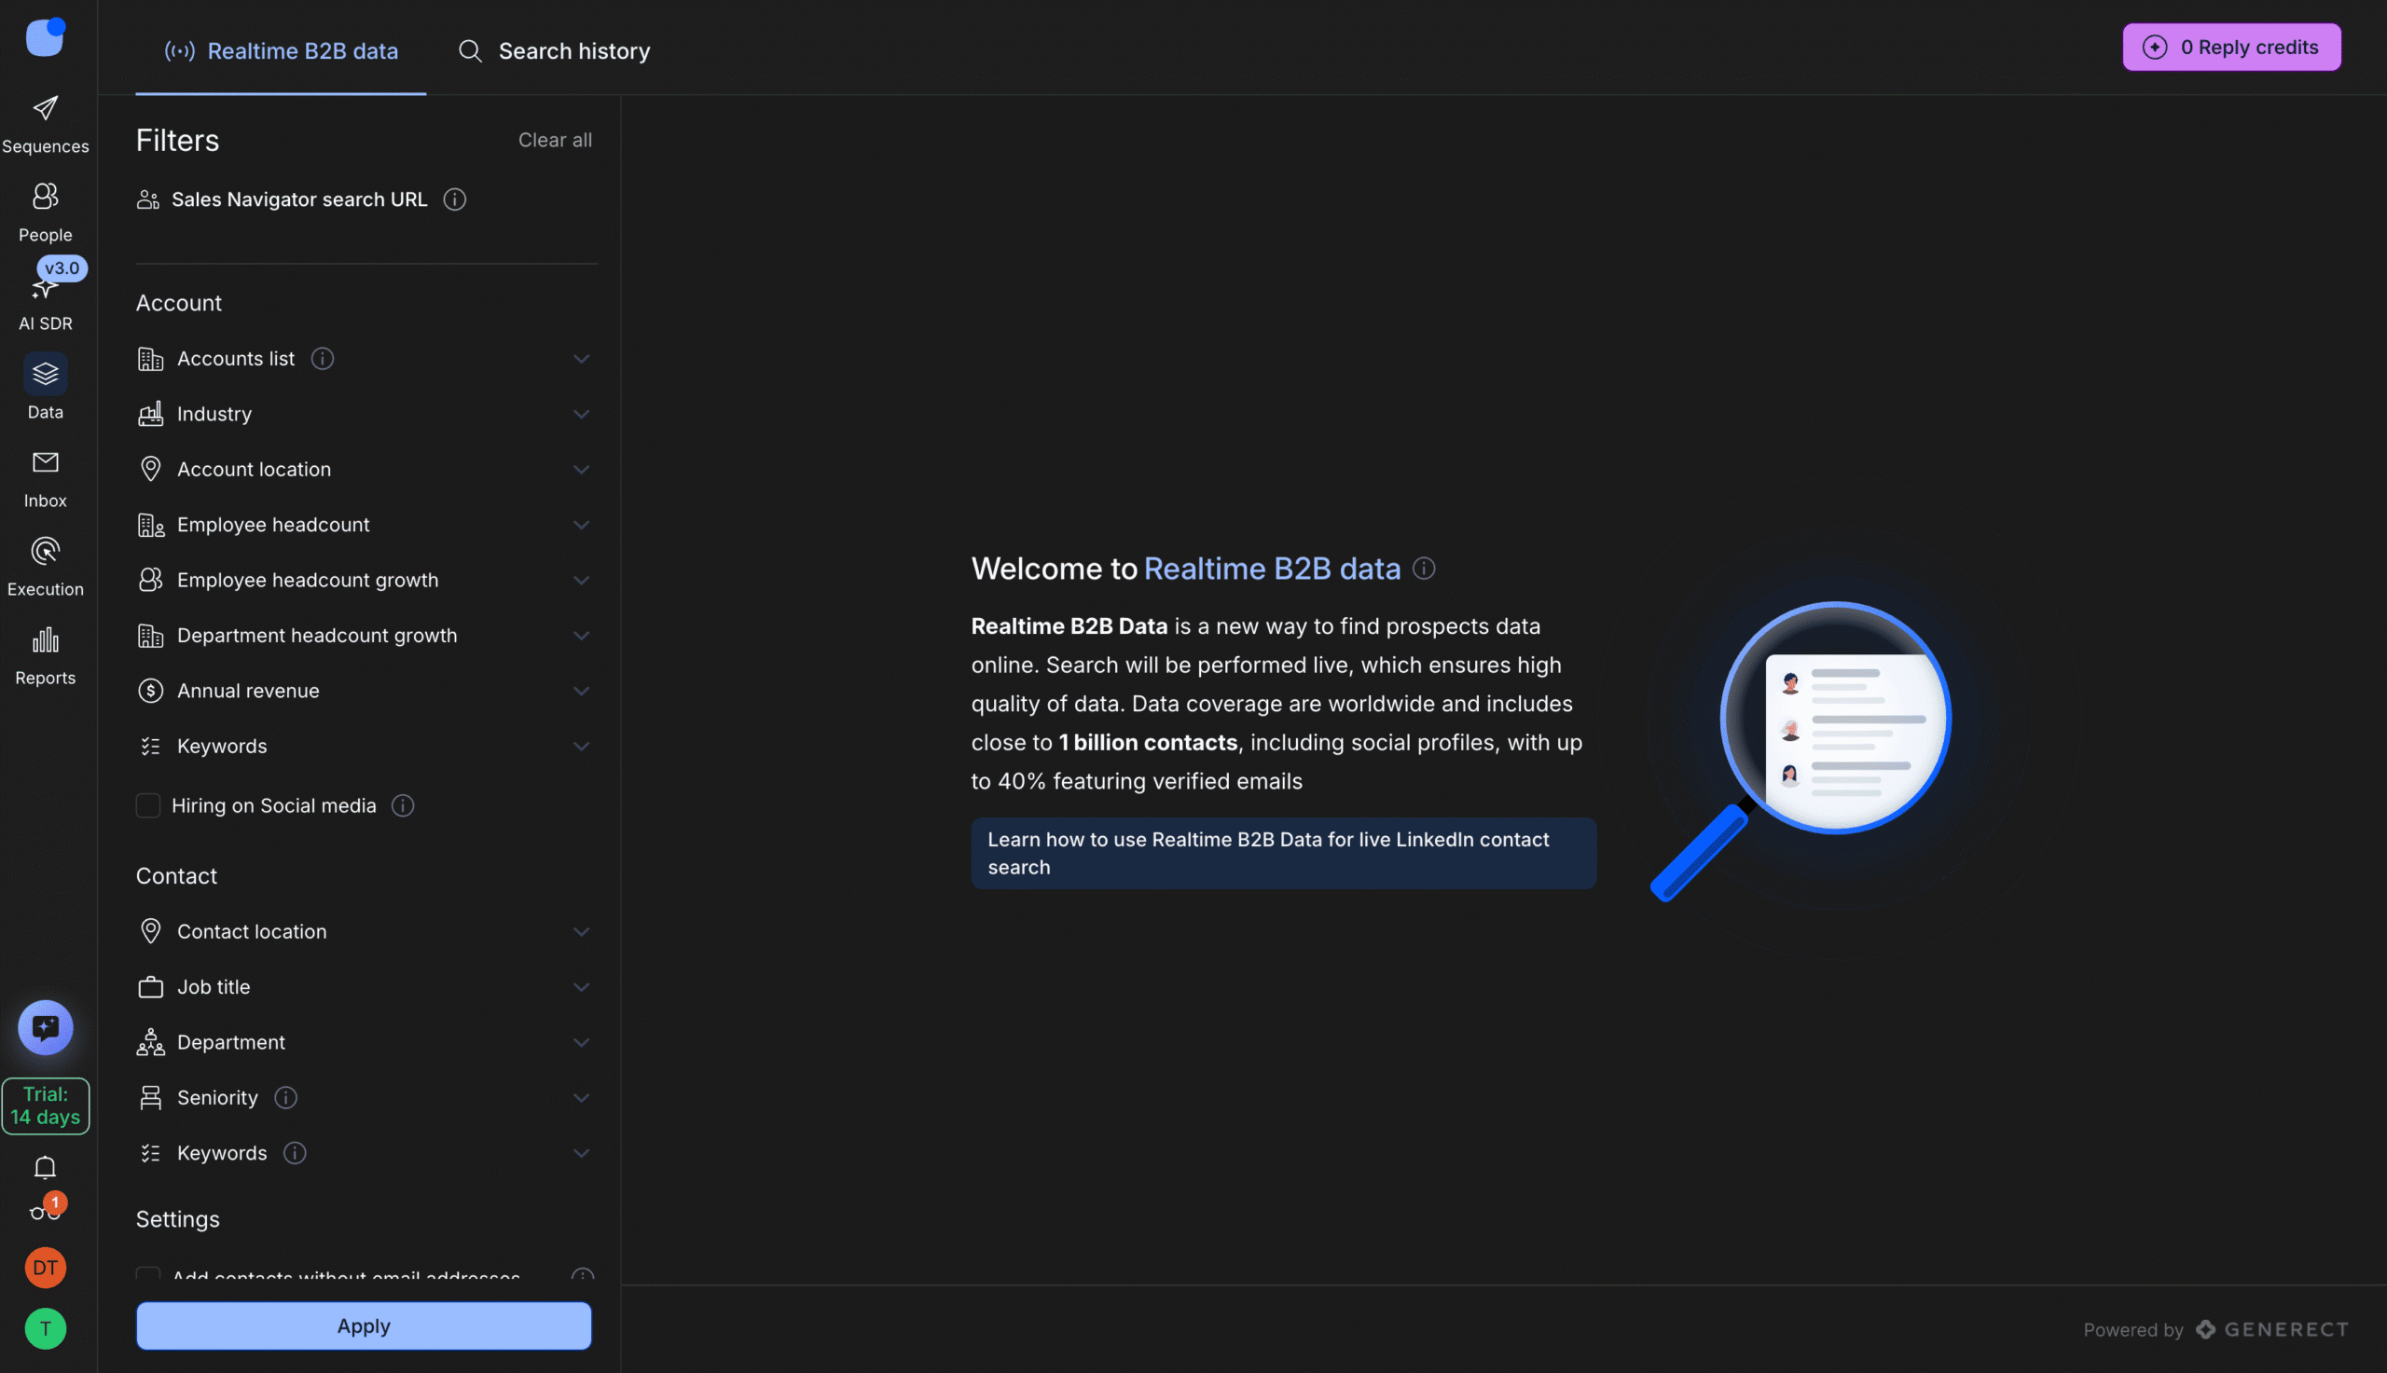Expand the Account Keywords filter chevron
2387x1373 pixels.
point(581,747)
